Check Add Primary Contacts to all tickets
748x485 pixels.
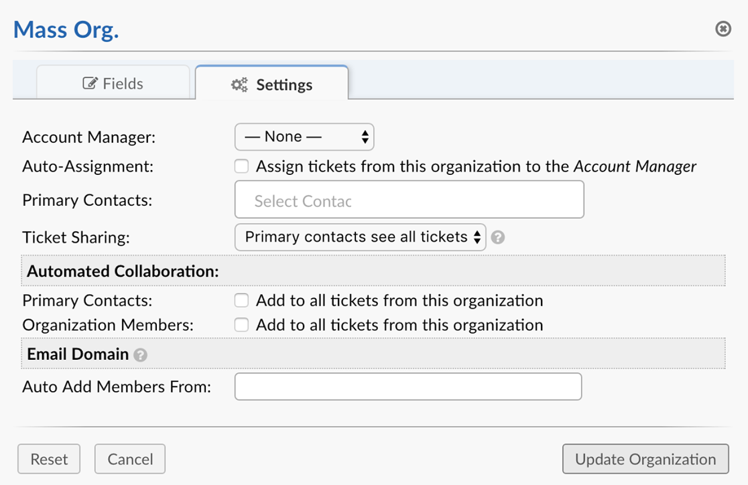241,300
